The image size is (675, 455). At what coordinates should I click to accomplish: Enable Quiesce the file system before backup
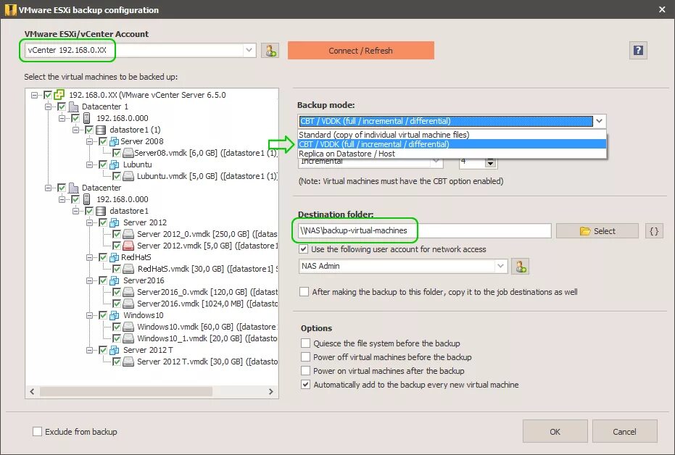click(x=306, y=343)
